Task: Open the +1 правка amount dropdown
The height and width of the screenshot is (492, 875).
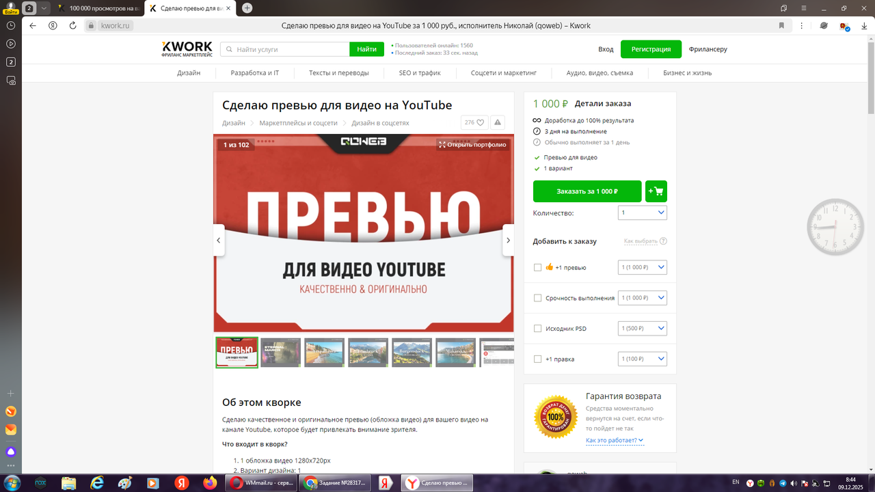Action: [642, 359]
